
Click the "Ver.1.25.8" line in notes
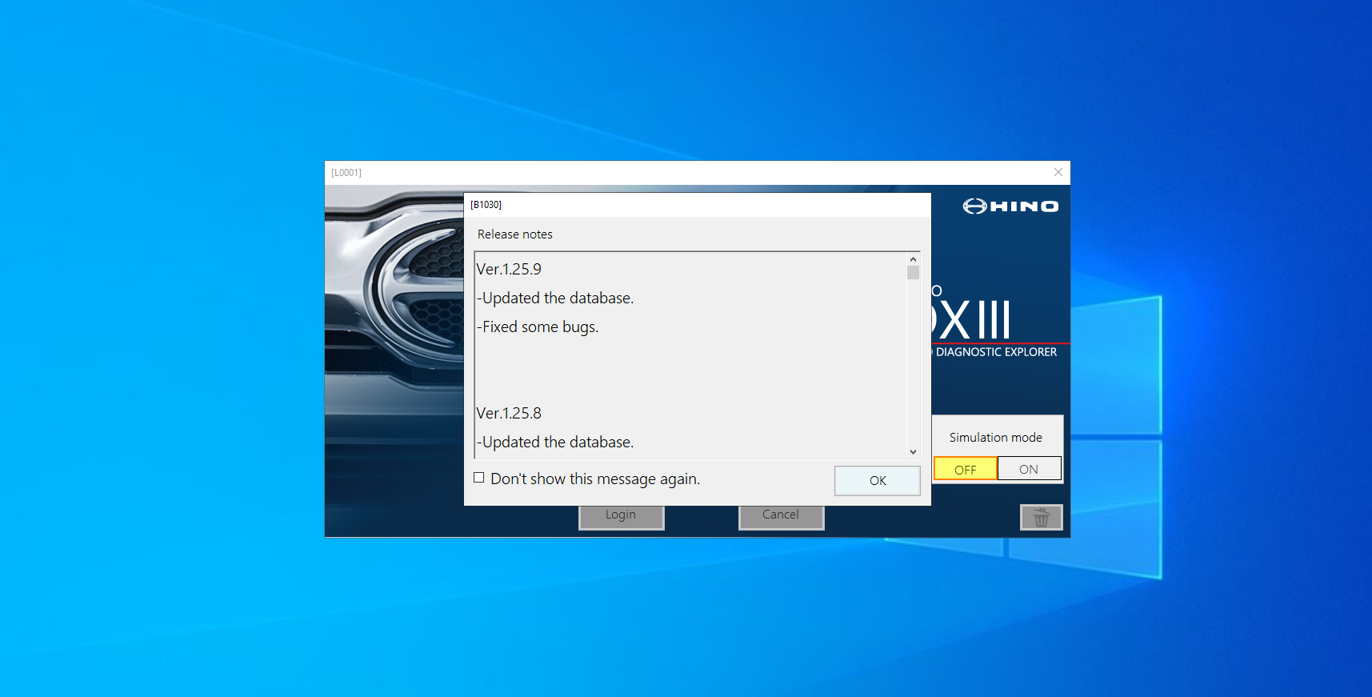[509, 413]
